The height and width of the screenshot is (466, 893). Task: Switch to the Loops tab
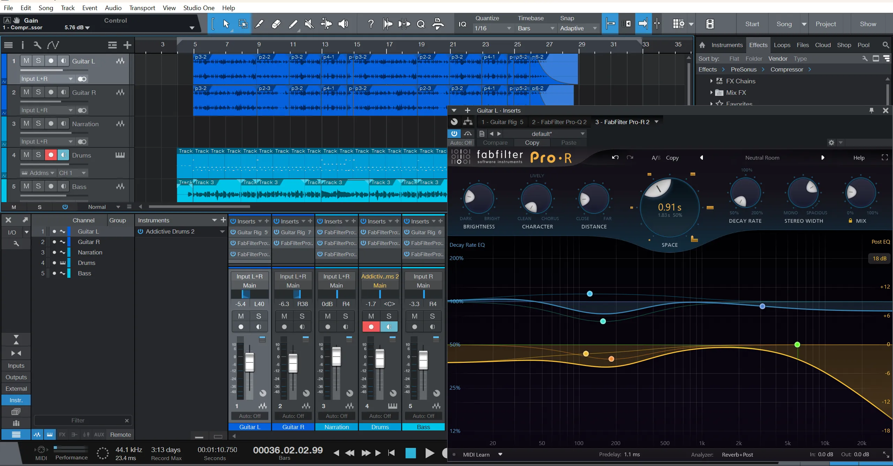782,45
